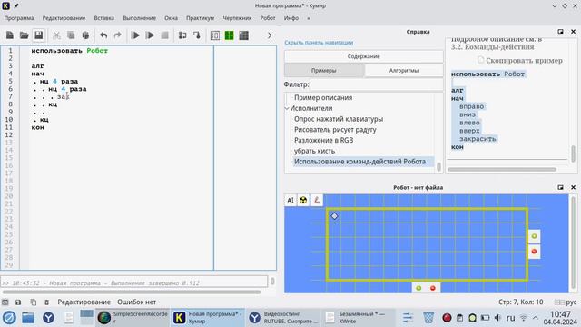The image size is (581, 327).
Task: Select Пример описания in the help tree
Action: pyautogui.click(x=323, y=97)
